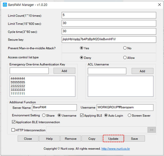
Task: Click the Username field with WORKGROUP value
Action: (125, 108)
